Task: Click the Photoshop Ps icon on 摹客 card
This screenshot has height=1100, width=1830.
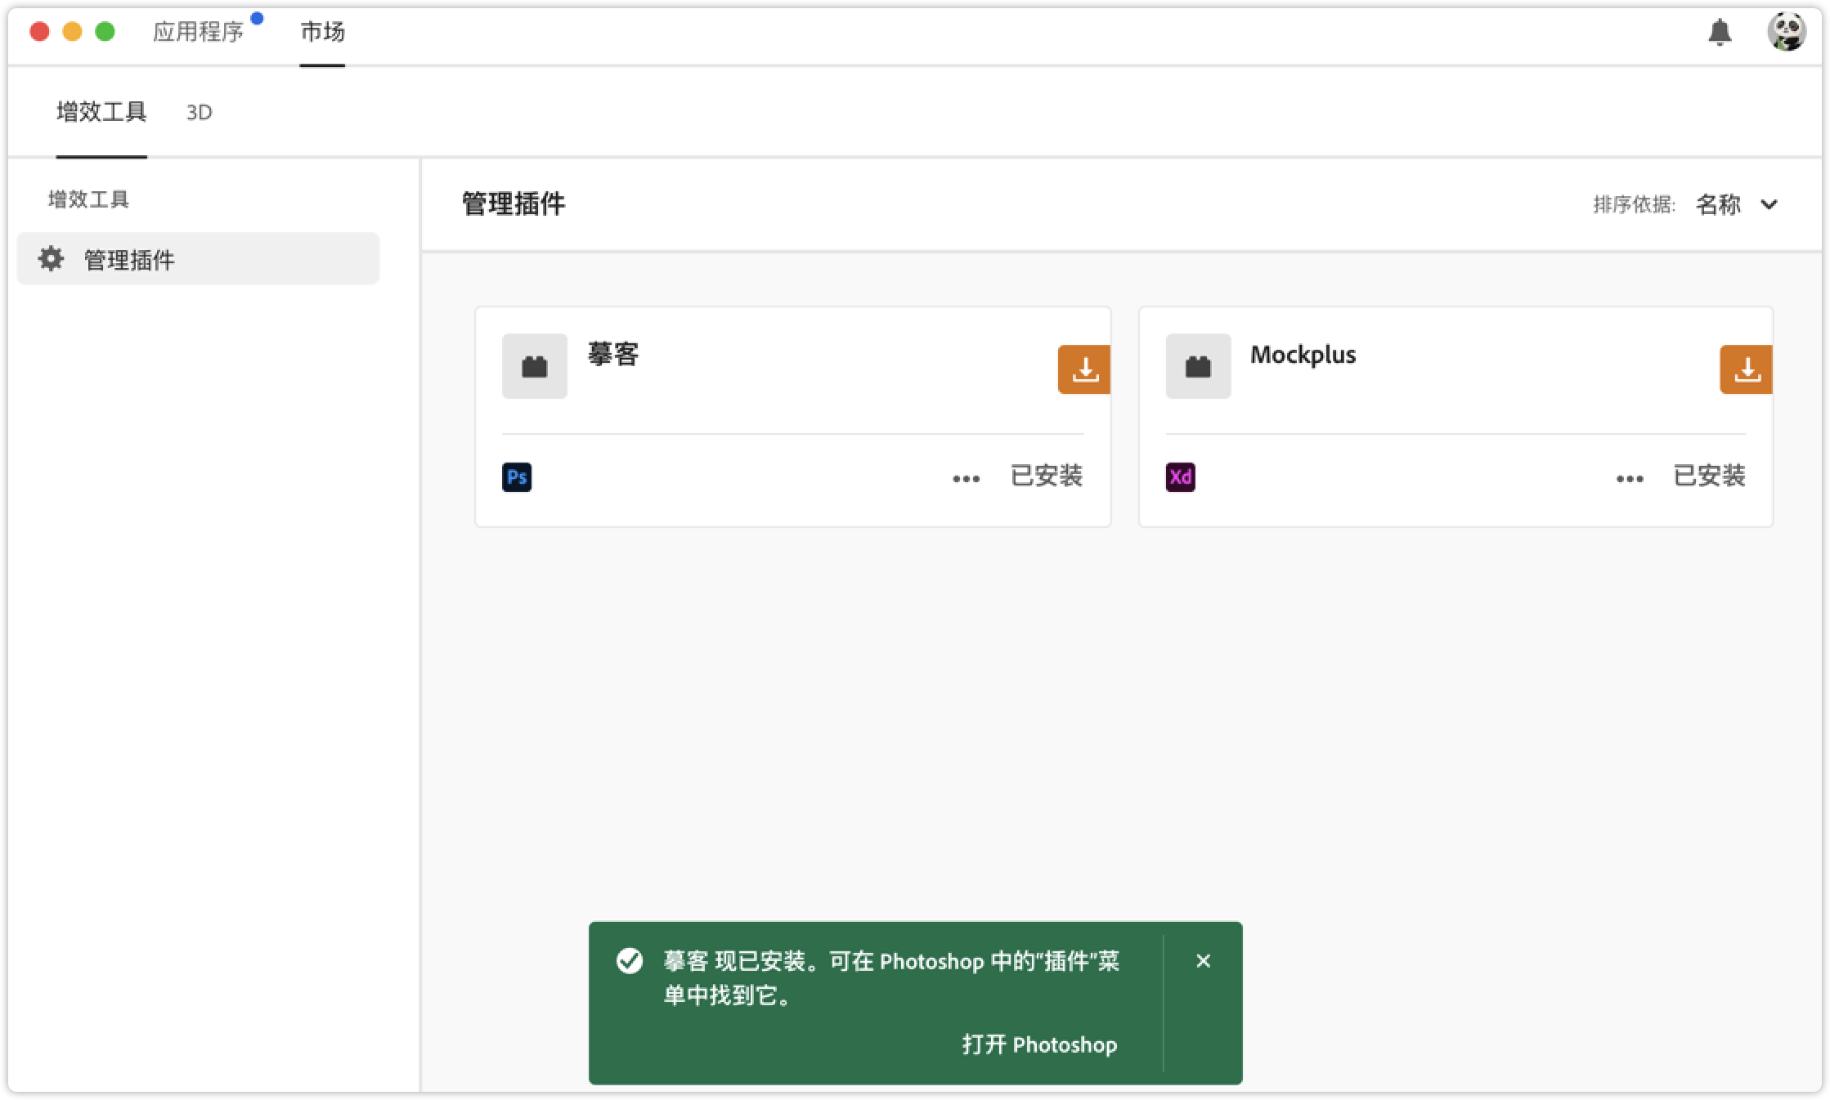Action: 517,476
